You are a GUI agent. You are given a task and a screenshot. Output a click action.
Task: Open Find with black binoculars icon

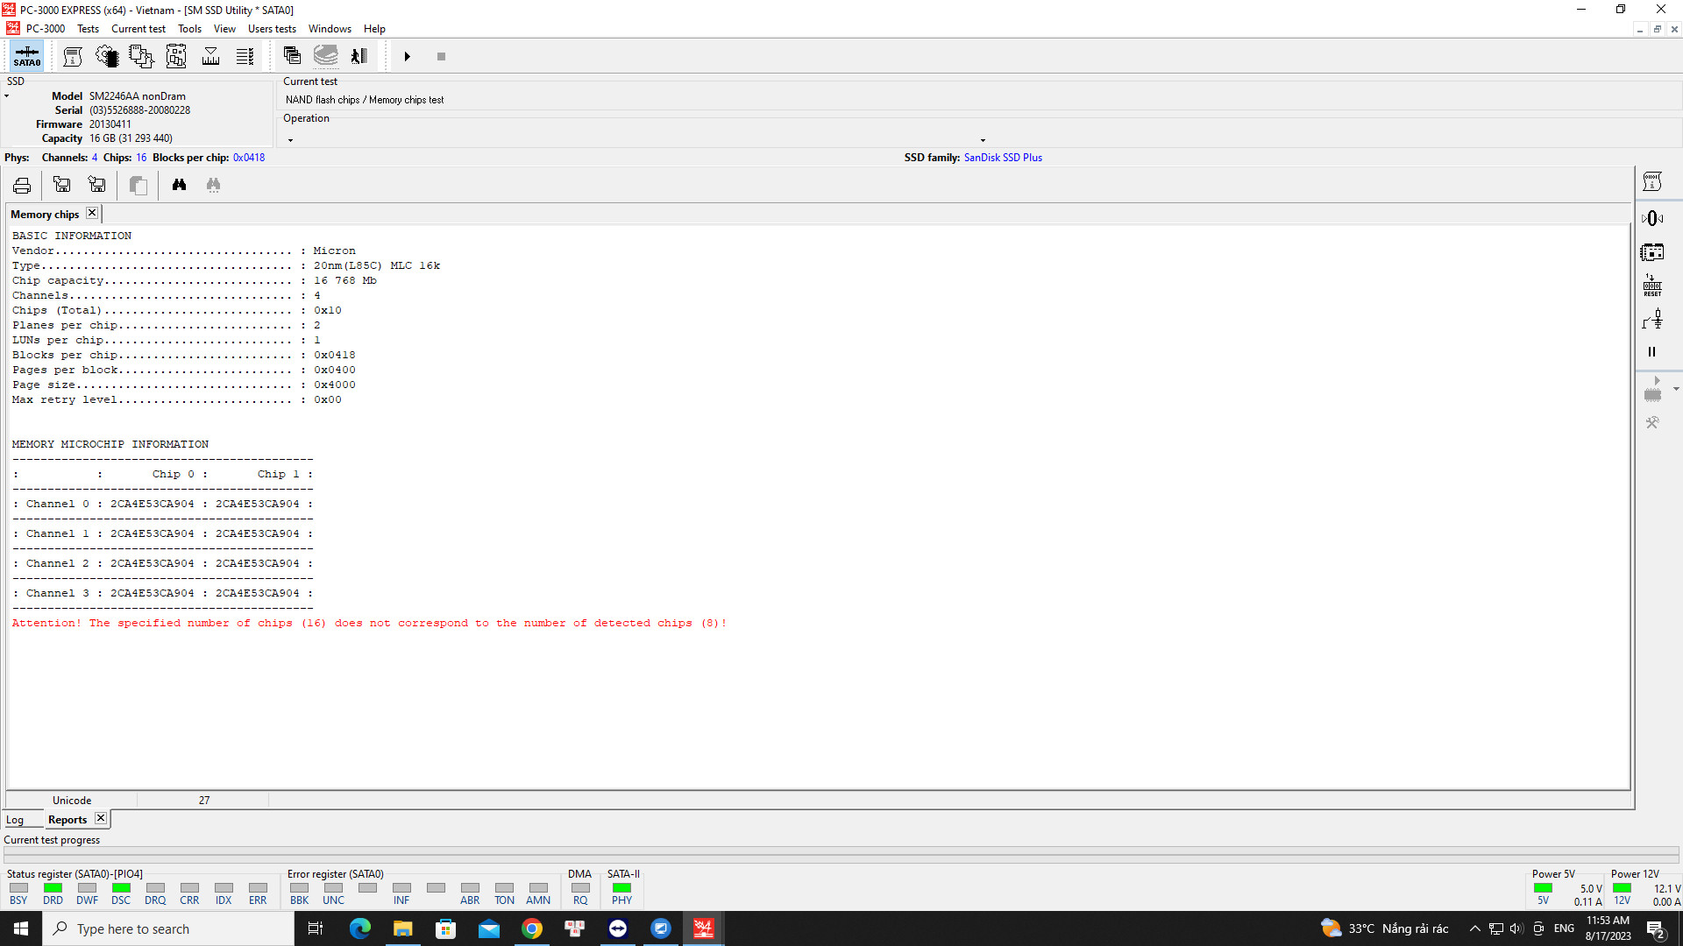(x=179, y=185)
